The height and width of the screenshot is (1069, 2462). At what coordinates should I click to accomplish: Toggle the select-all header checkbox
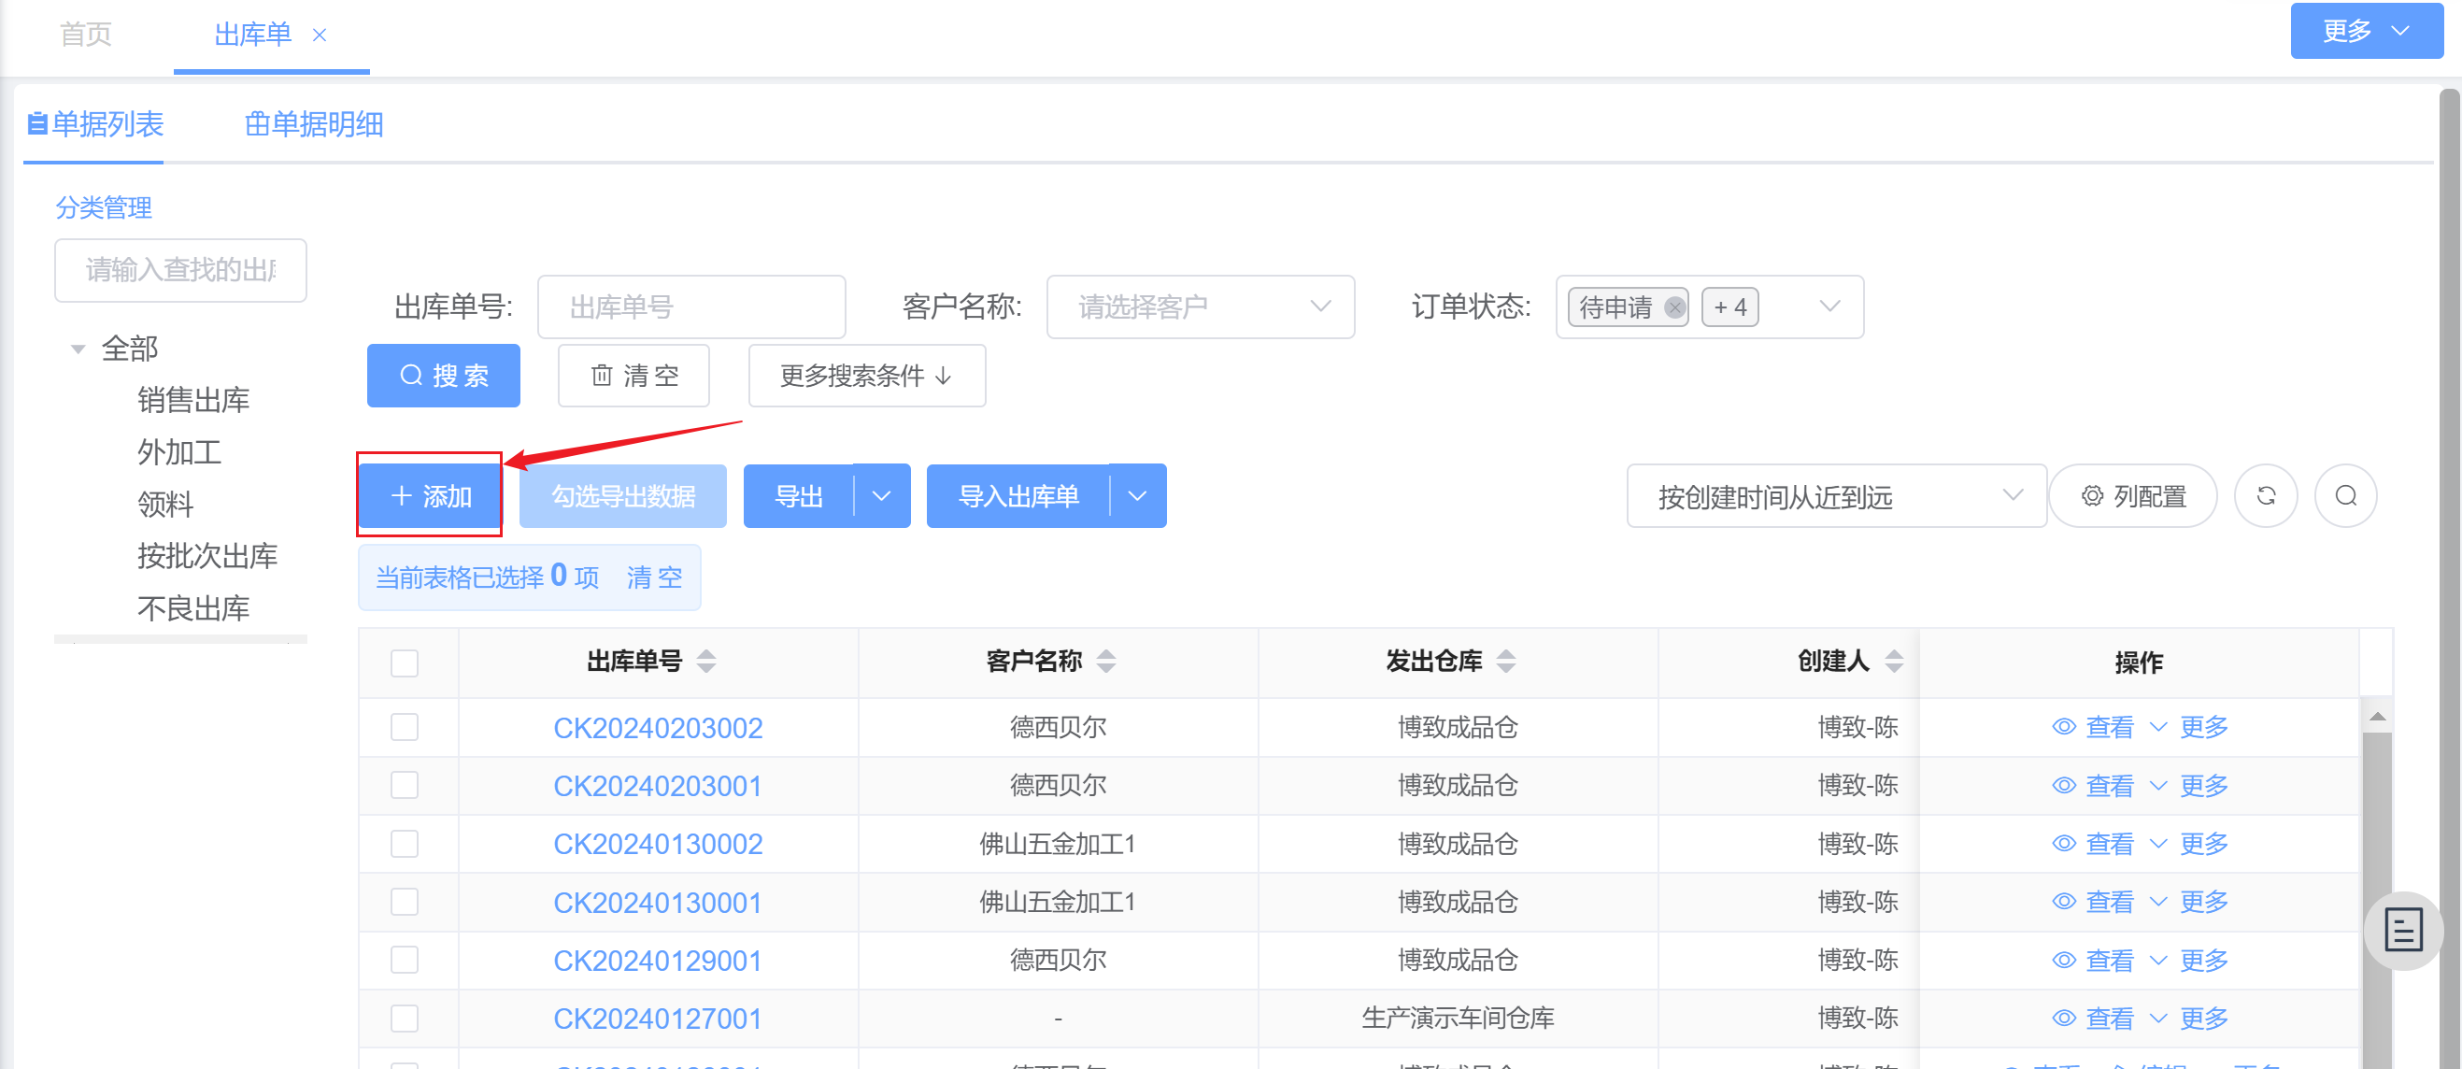[x=405, y=663]
